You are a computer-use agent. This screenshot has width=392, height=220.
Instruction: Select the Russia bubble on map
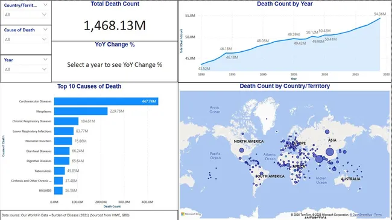tap(327, 132)
